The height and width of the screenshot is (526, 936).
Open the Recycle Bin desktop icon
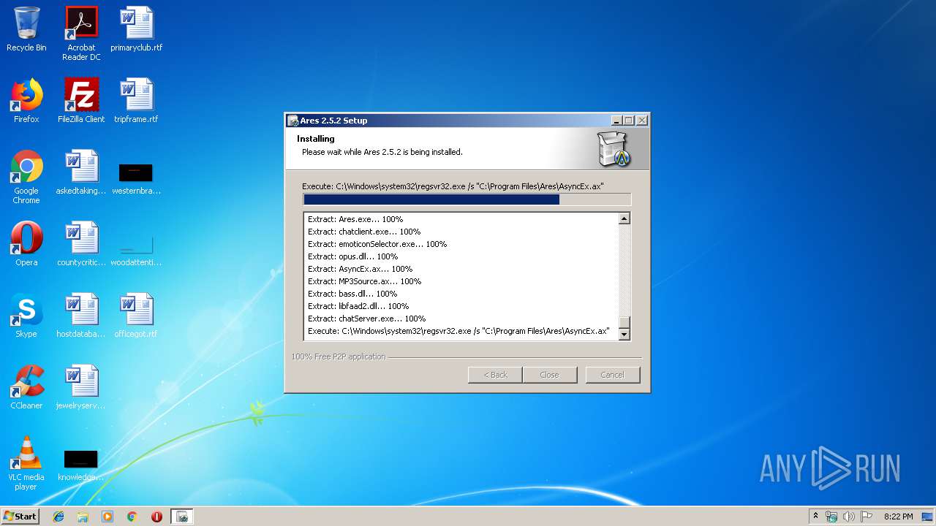26,29
